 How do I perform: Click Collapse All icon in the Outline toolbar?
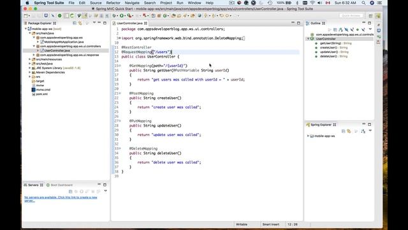[335, 30]
